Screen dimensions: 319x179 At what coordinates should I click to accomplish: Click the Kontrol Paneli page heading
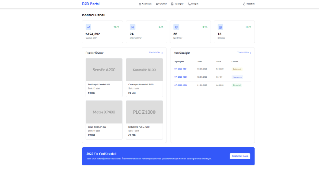[x=94, y=15]
